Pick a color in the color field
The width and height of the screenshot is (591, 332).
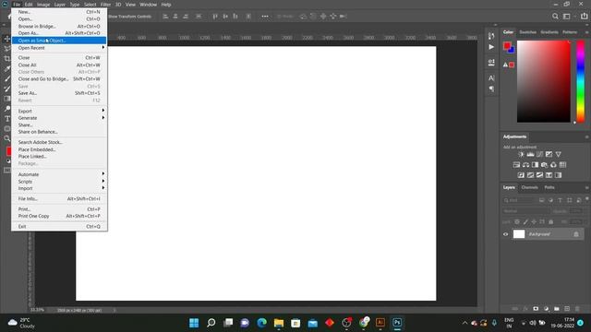pos(544,81)
